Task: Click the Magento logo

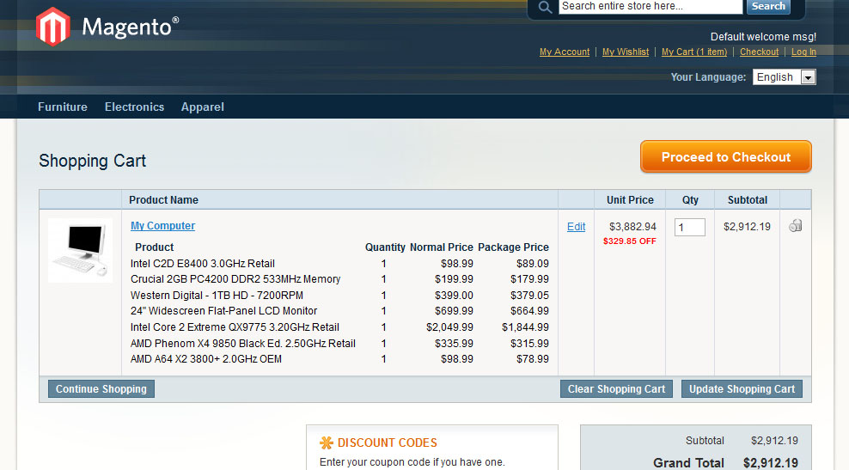Action: pos(107,27)
